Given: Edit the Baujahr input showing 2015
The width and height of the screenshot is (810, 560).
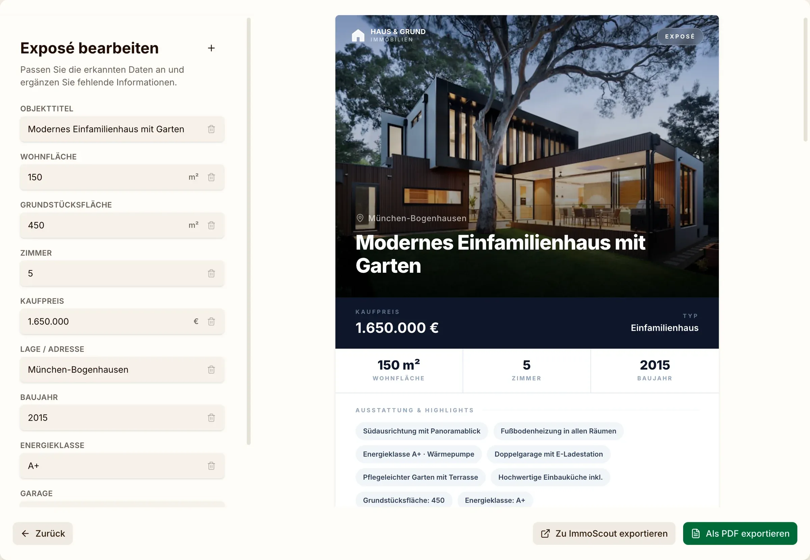Looking at the screenshot, I should [122, 418].
